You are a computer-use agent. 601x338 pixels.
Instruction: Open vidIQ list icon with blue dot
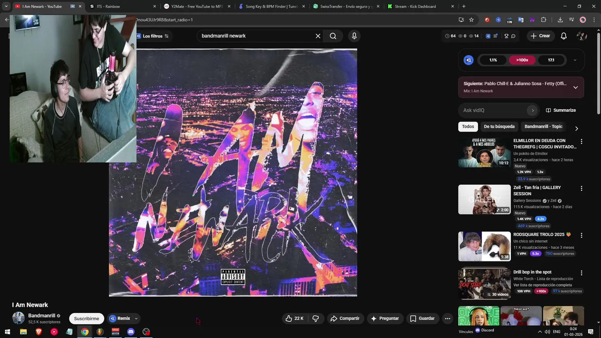(x=495, y=36)
